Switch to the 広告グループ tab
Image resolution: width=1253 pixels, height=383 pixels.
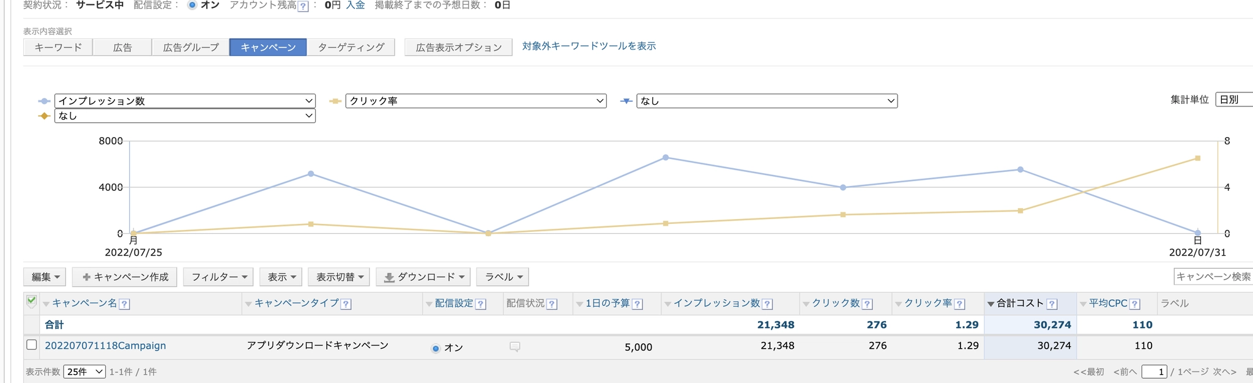click(190, 47)
